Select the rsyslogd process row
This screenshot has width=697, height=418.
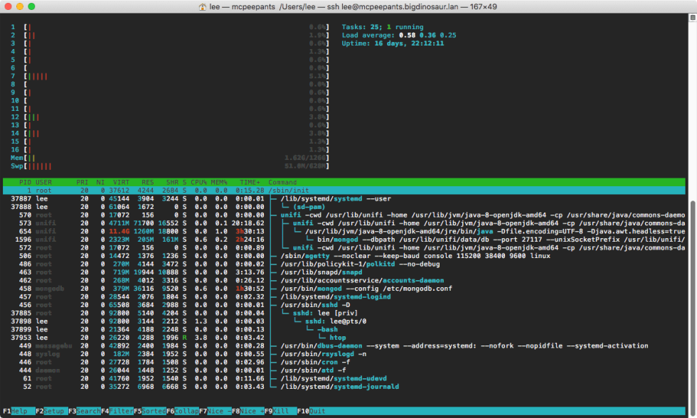(x=344, y=354)
